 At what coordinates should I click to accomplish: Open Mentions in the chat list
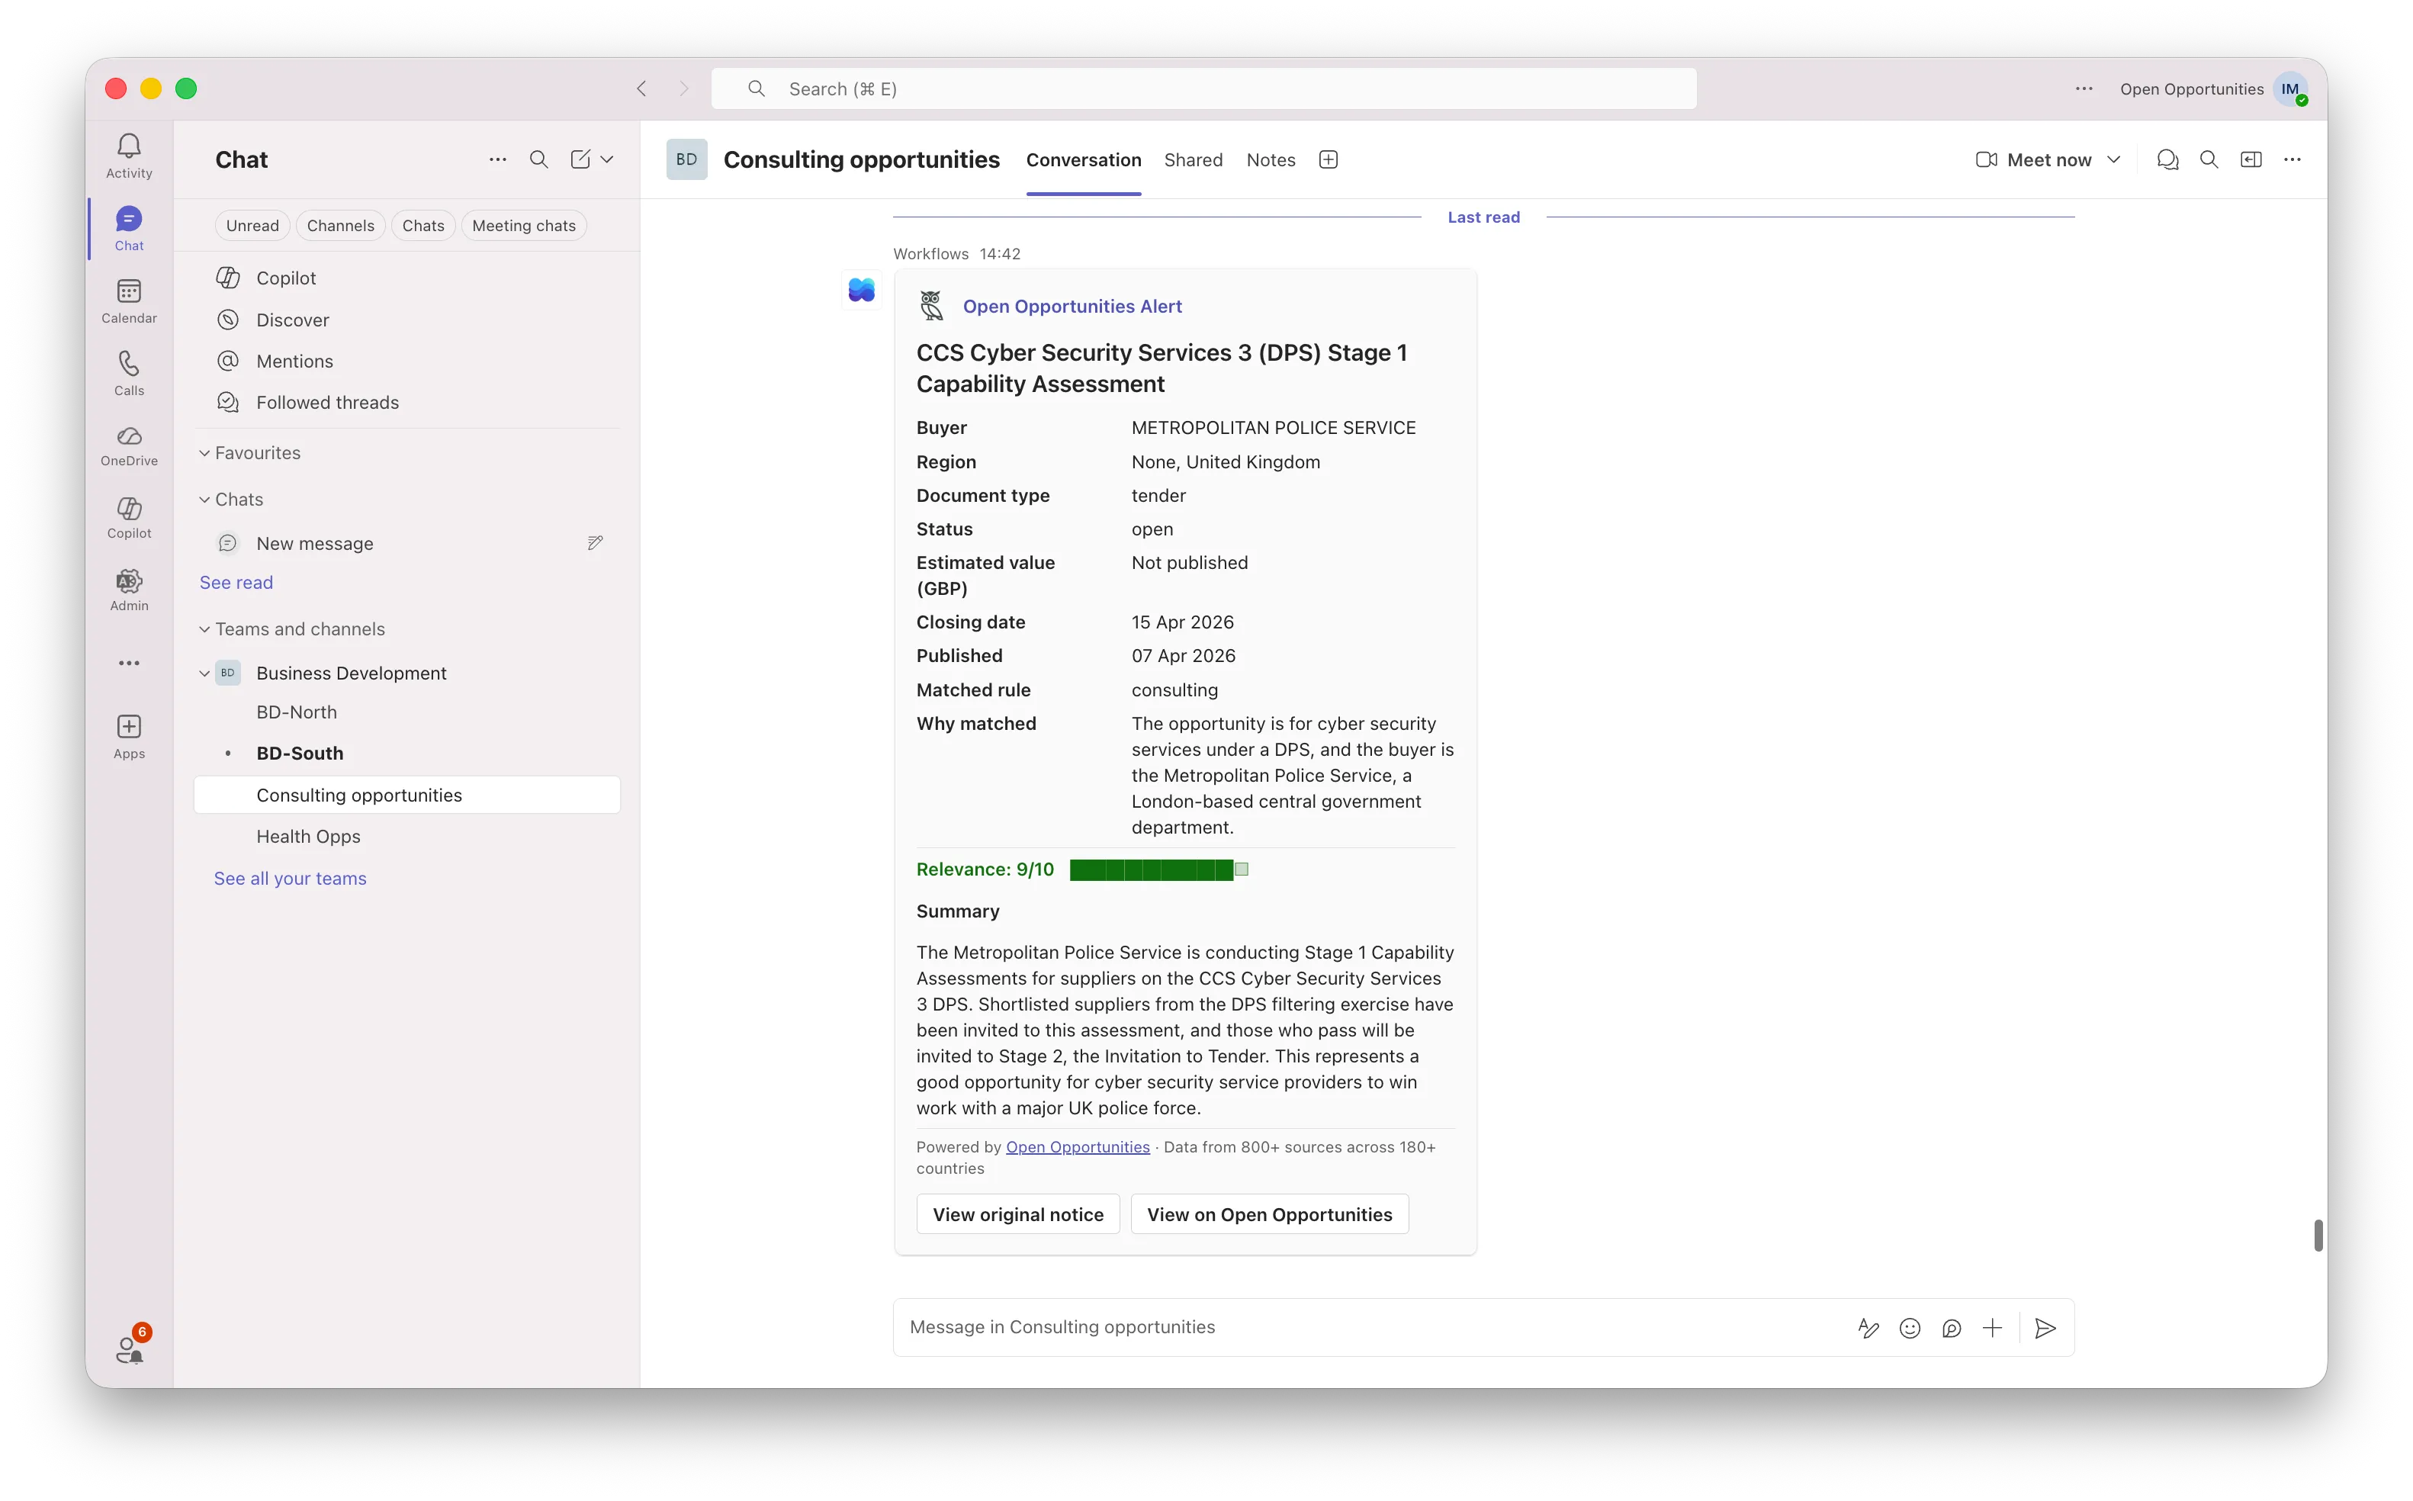[407, 362]
